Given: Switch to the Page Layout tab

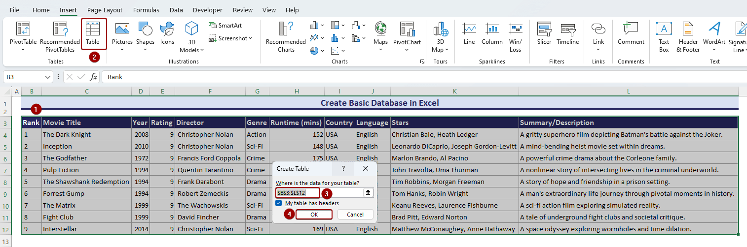Looking at the screenshot, I should click(x=105, y=10).
